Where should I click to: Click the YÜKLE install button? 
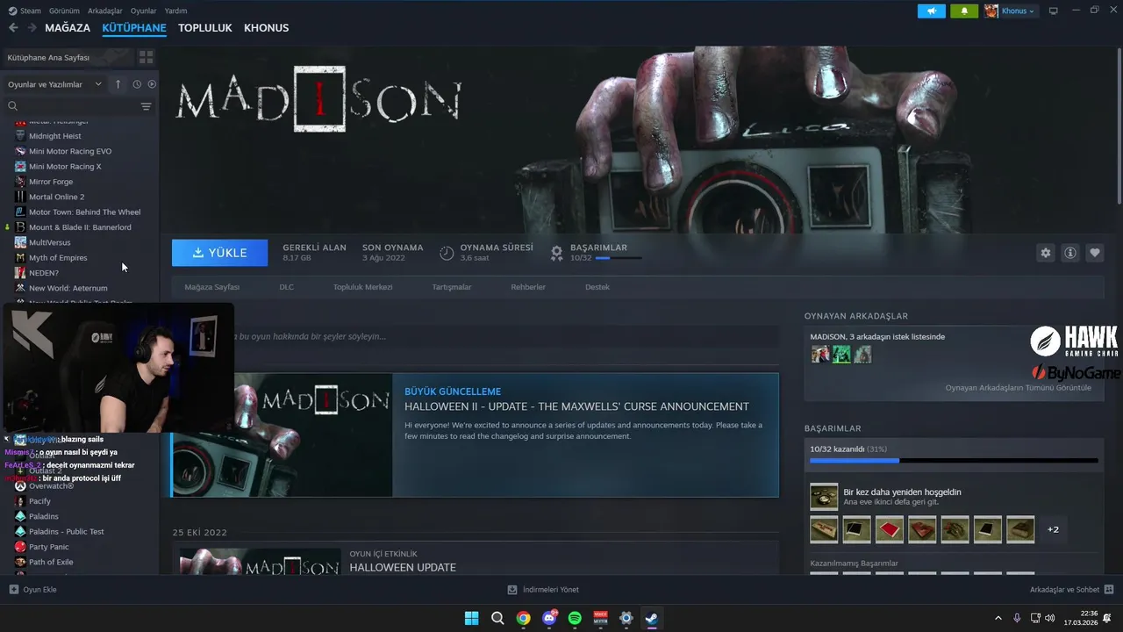point(219,253)
